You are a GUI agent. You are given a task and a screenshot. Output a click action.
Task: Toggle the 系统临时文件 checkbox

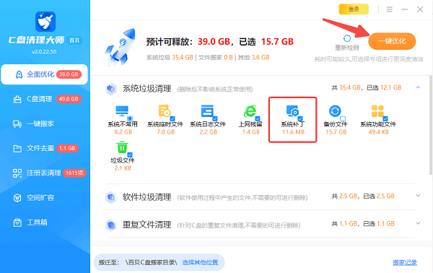click(172, 119)
